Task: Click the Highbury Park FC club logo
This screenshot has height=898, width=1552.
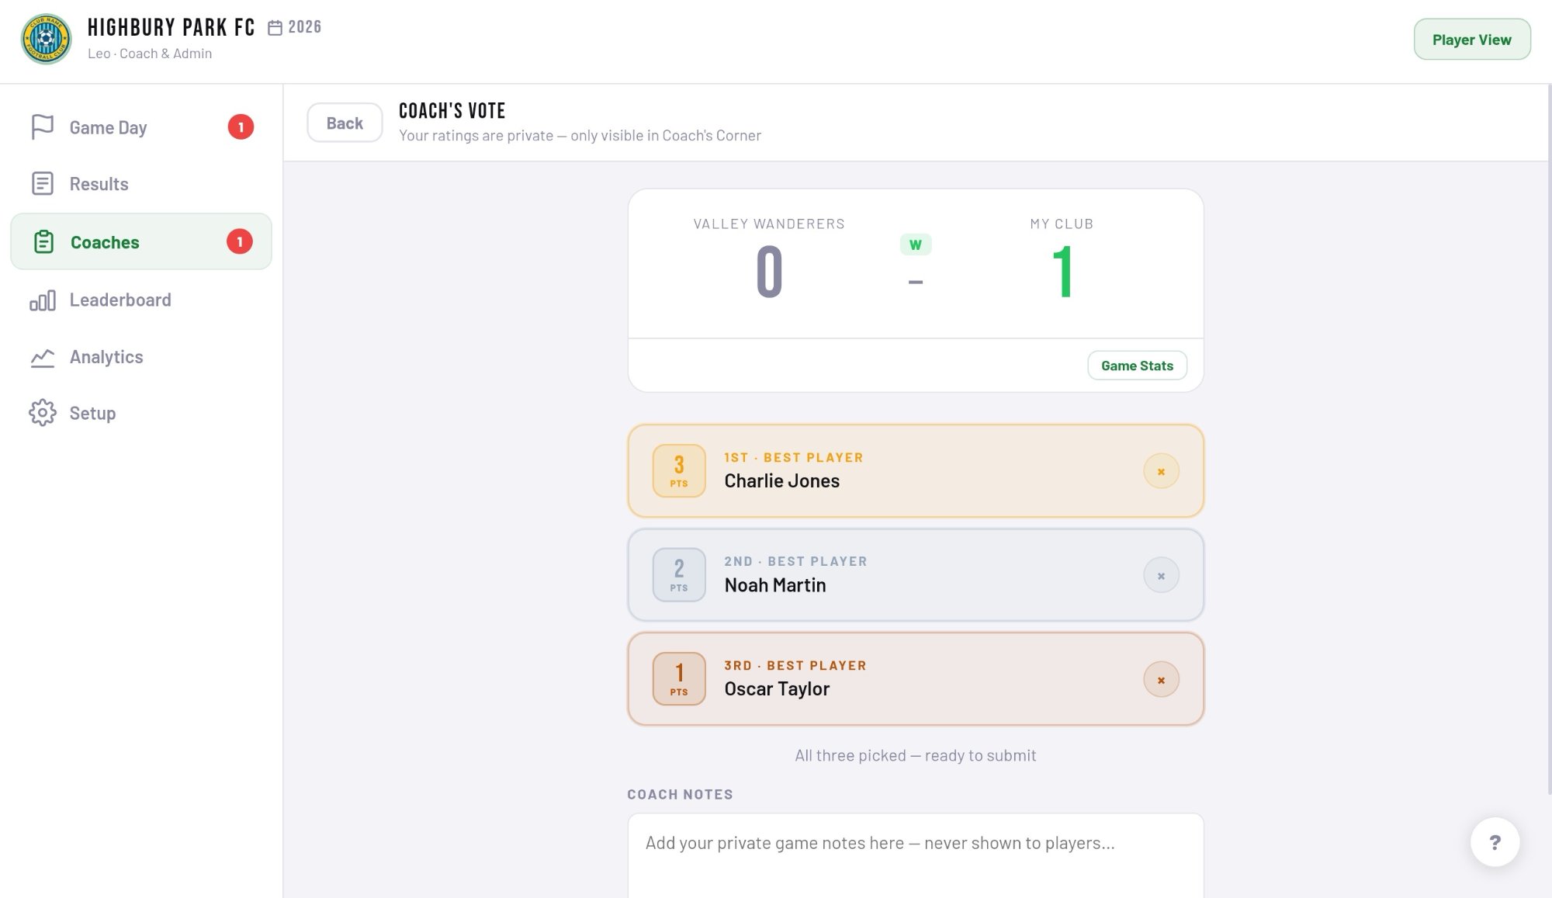Action: pyautogui.click(x=46, y=39)
